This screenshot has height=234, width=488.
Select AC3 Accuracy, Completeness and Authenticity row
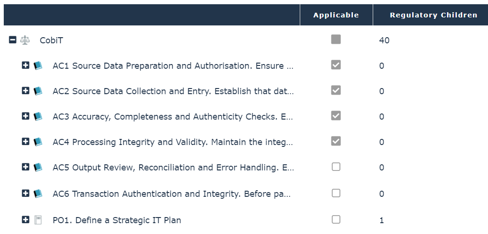pyautogui.click(x=173, y=116)
